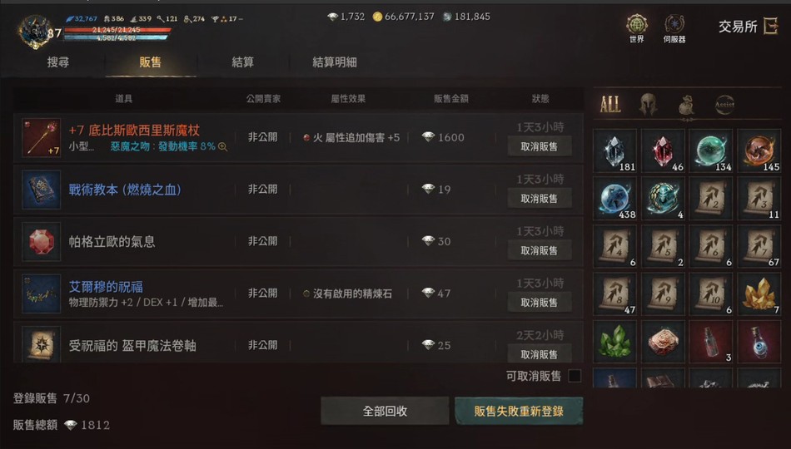Toggle the 可取消販售 checkbox

575,376
